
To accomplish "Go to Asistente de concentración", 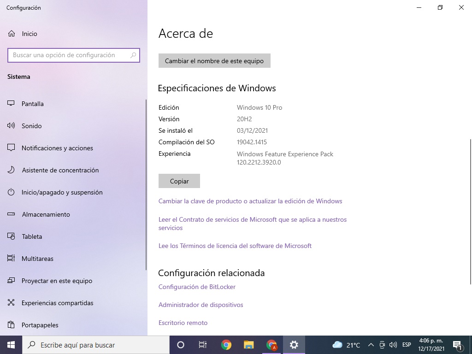I will [x=60, y=170].
